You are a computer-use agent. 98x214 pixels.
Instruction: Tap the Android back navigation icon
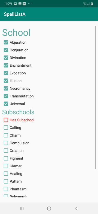tap(76, 209)
